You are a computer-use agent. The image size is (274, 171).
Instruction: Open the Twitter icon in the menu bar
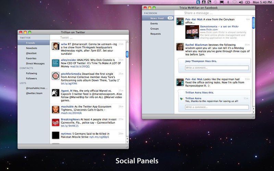[198, 2]
